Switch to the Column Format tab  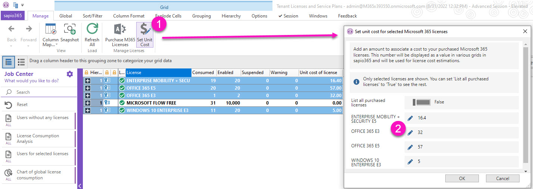point(129,16)
